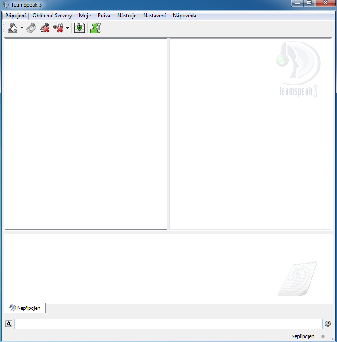
Task: Set away status using toolbar icon
Action: pos(13,28)
